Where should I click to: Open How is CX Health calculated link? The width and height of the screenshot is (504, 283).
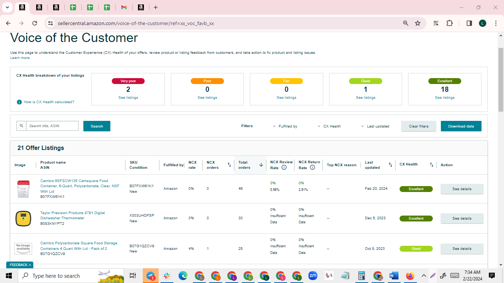[x=49, y=102]
